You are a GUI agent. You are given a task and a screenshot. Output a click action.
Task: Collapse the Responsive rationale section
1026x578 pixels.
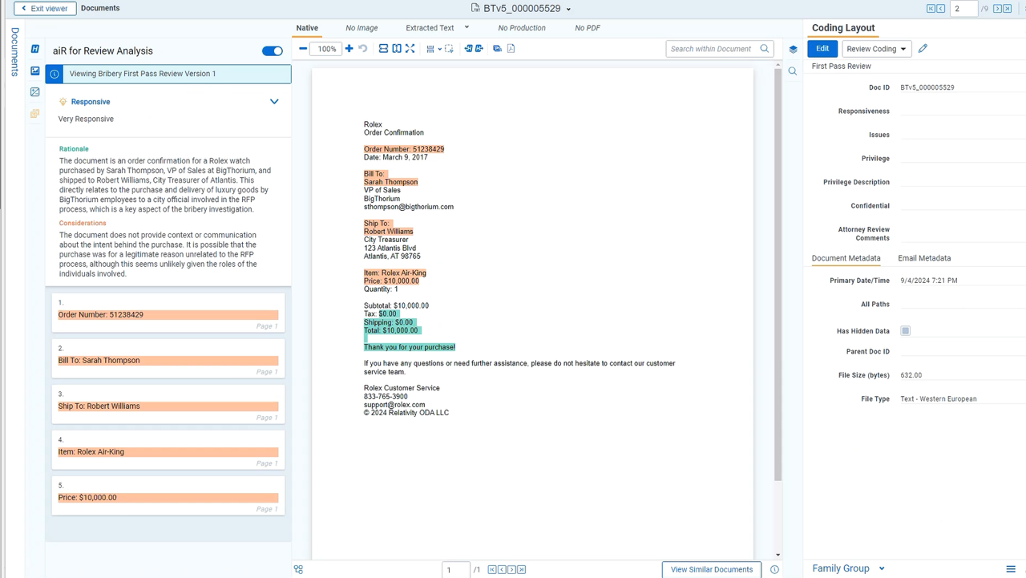click(274, 102)
